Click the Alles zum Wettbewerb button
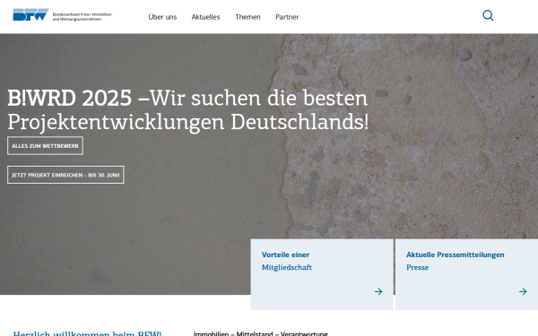 tap(46, 146)
